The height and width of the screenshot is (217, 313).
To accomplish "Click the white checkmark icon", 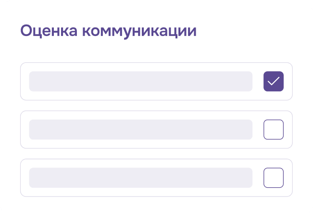I will coord(274,81).
